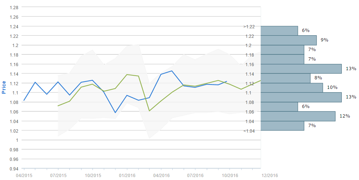This screenshot has width=359, height=180.
Task: Click the 13% histogram bar at 1.1
Action: point(301,97)
